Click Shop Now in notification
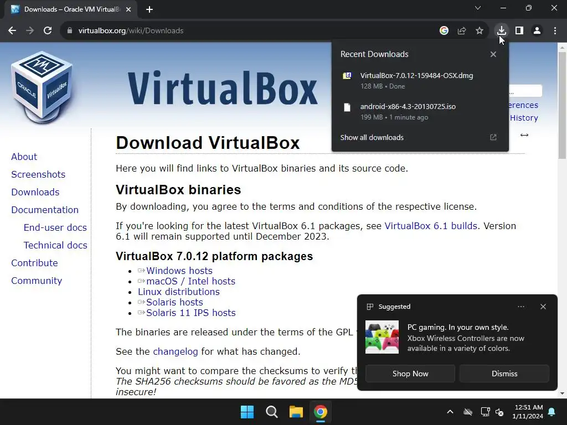Screen dimensions: 567x425 [x=410, y=374]
